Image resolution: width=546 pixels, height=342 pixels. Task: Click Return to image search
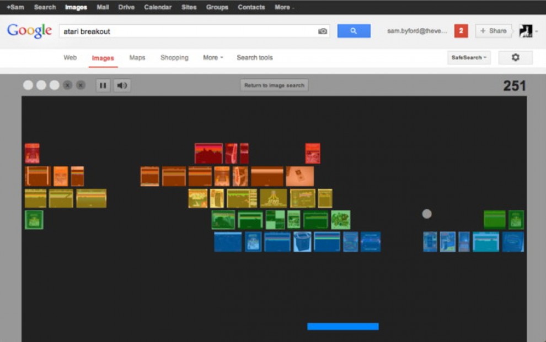point(274,85)
